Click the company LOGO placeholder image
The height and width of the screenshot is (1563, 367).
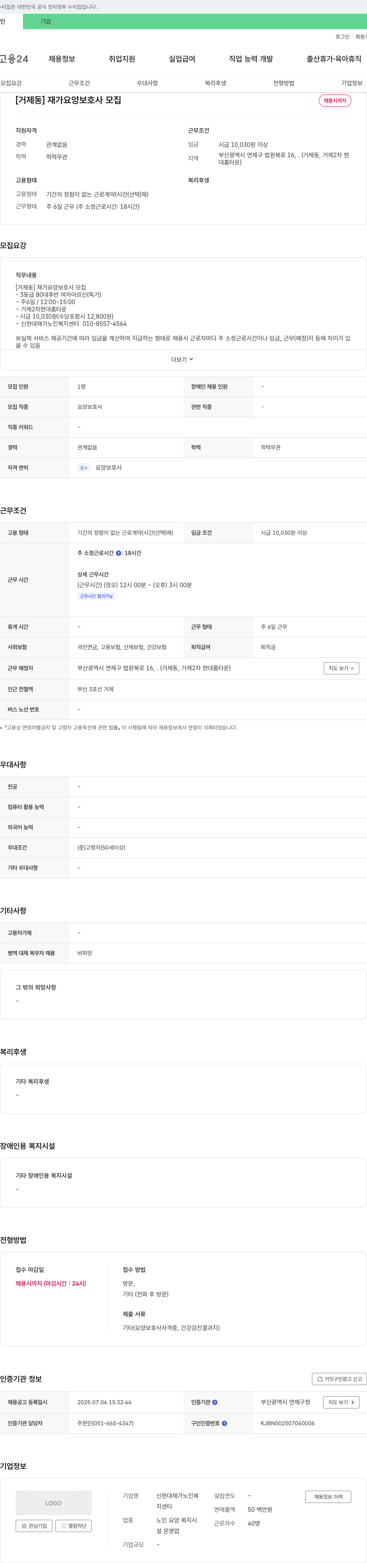click(x=54, y=1503)
